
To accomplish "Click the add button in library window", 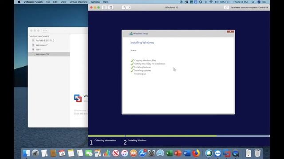I will (45, 30).
